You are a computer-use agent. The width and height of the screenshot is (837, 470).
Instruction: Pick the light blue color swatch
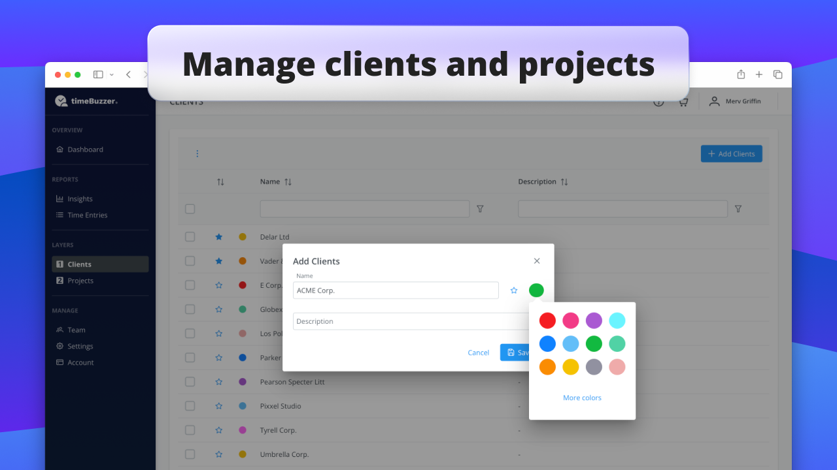coord(571,344)
